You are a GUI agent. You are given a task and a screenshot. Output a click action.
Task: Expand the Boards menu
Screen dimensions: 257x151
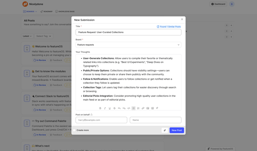(30, 12)
